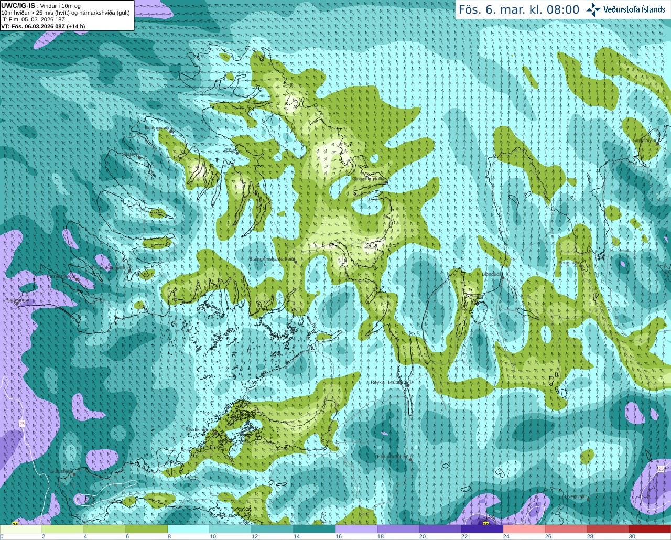Screen dimensions: 671x540
Task: Click the 10–12 m/s light teal legend swatch
Action: tap(231, 529)
